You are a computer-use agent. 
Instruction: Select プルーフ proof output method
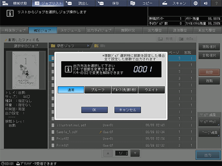click(x=97, y=90)
